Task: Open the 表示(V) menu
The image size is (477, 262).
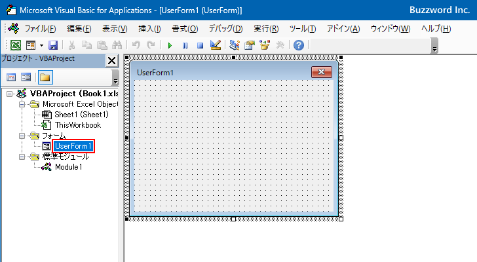Action: [x=115, y=29]
